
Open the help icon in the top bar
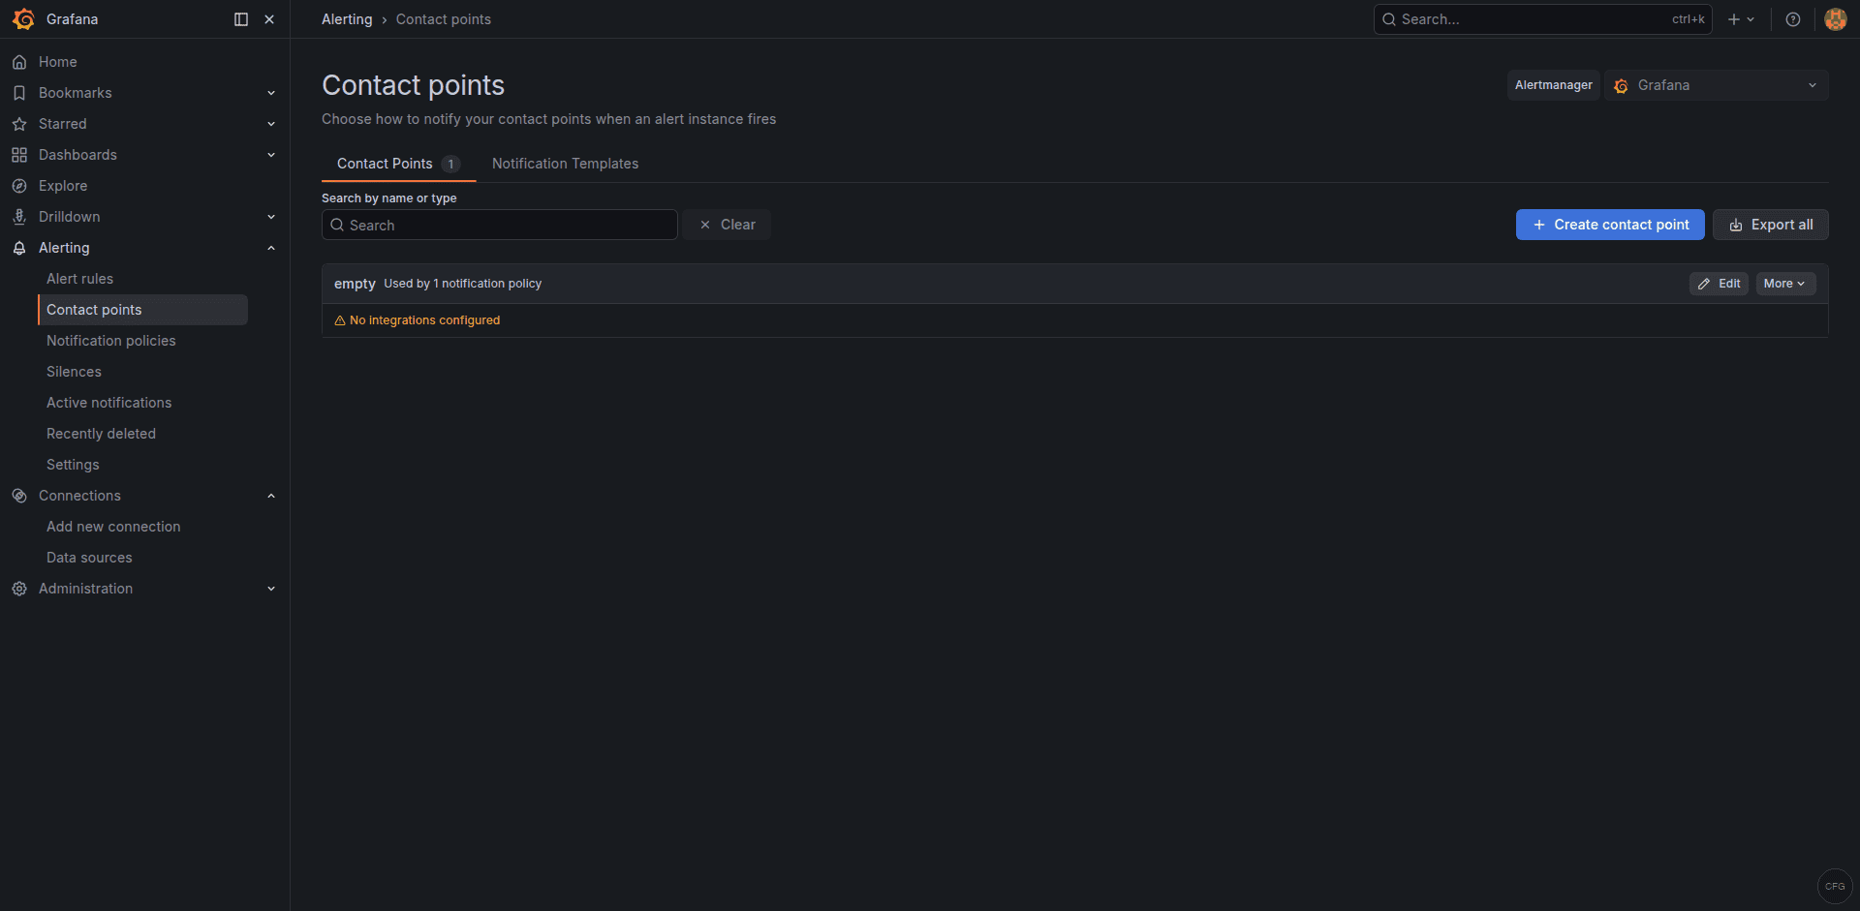(x=1792, y=19)
